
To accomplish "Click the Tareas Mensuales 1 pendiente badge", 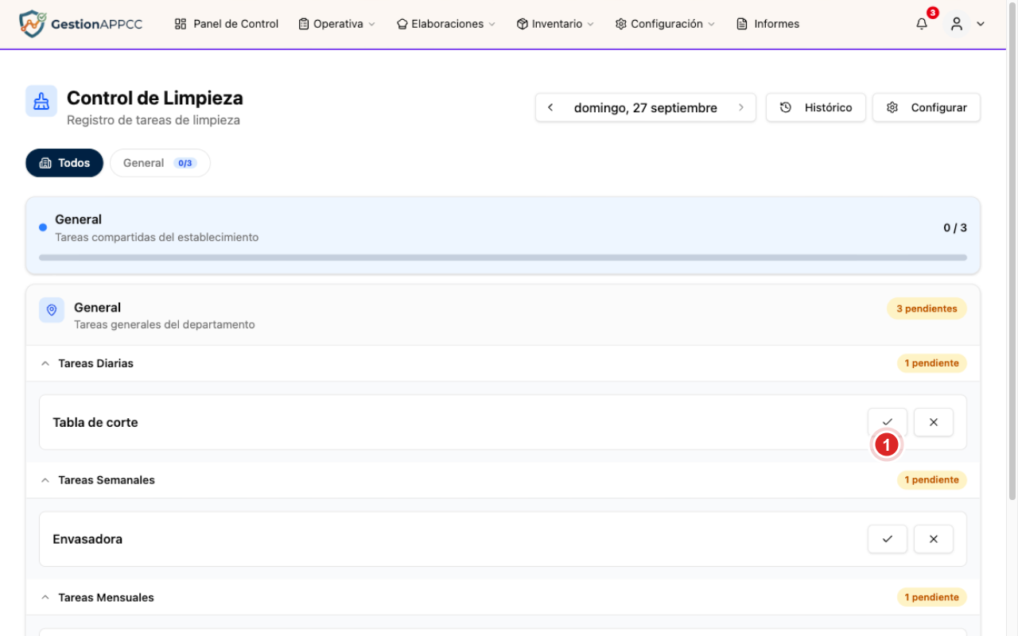I will coord(932,597).
